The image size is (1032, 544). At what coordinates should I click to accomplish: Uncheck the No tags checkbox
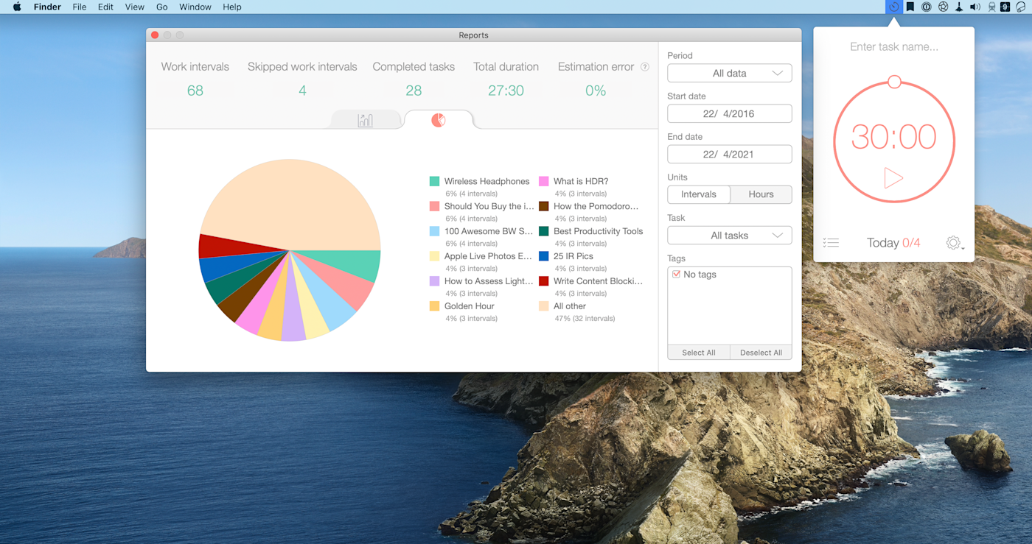(676, 273)
